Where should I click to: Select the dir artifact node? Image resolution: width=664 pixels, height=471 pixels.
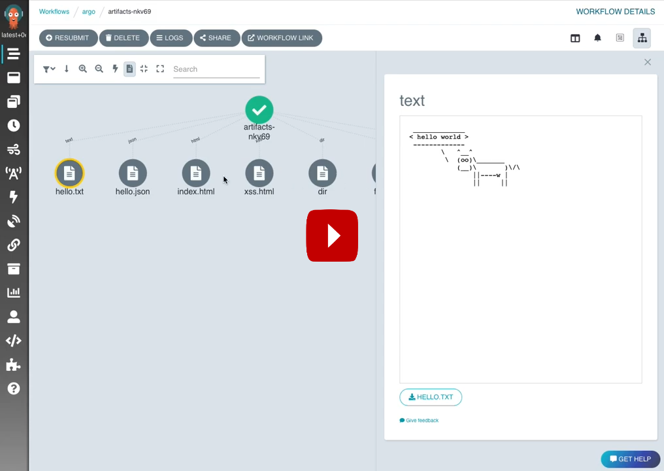tap(322, 173)
